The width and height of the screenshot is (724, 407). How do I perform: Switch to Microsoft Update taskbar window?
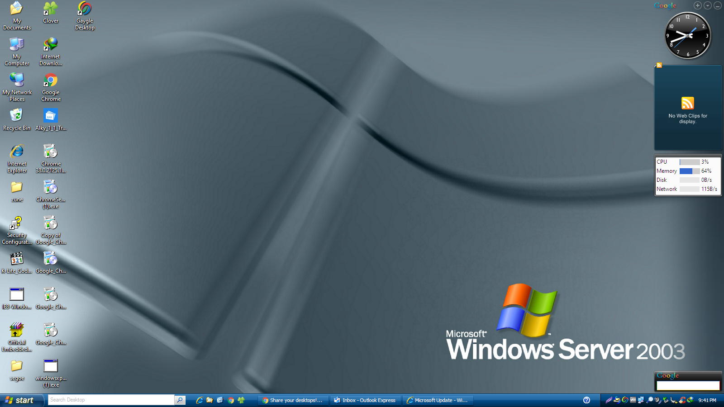tap(438, 400)
